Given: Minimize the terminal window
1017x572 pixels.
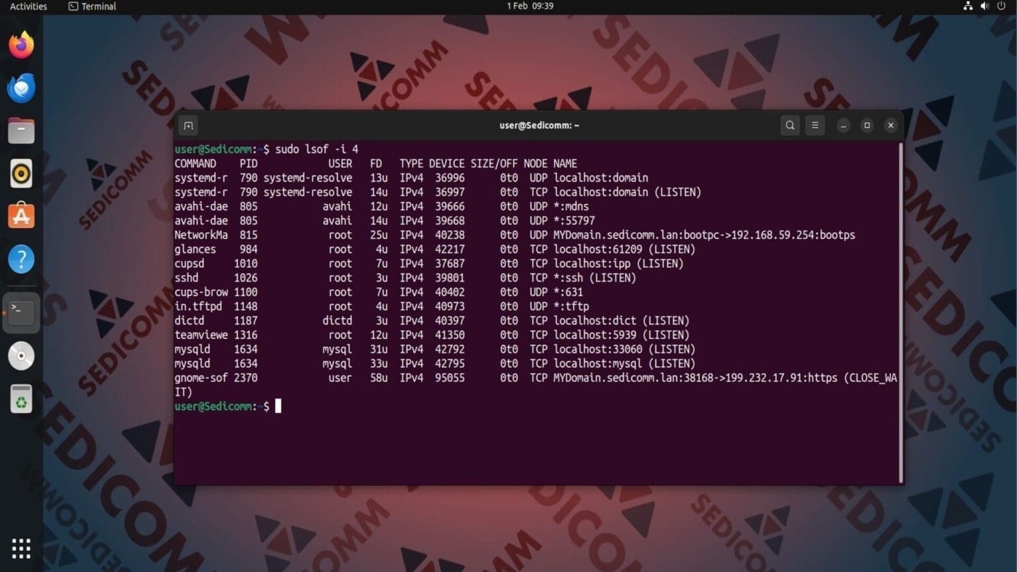Looking at the screenshot, I should [844, 125].
